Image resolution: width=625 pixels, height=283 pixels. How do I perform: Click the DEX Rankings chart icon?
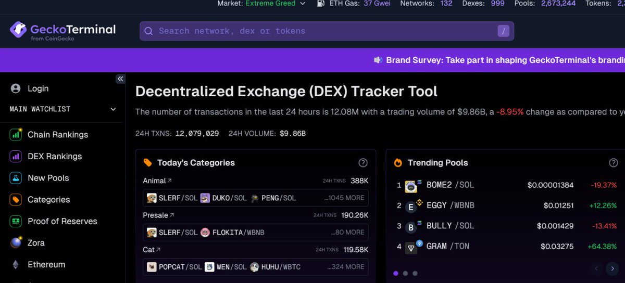pyautogui.click(x=16, y=156)
